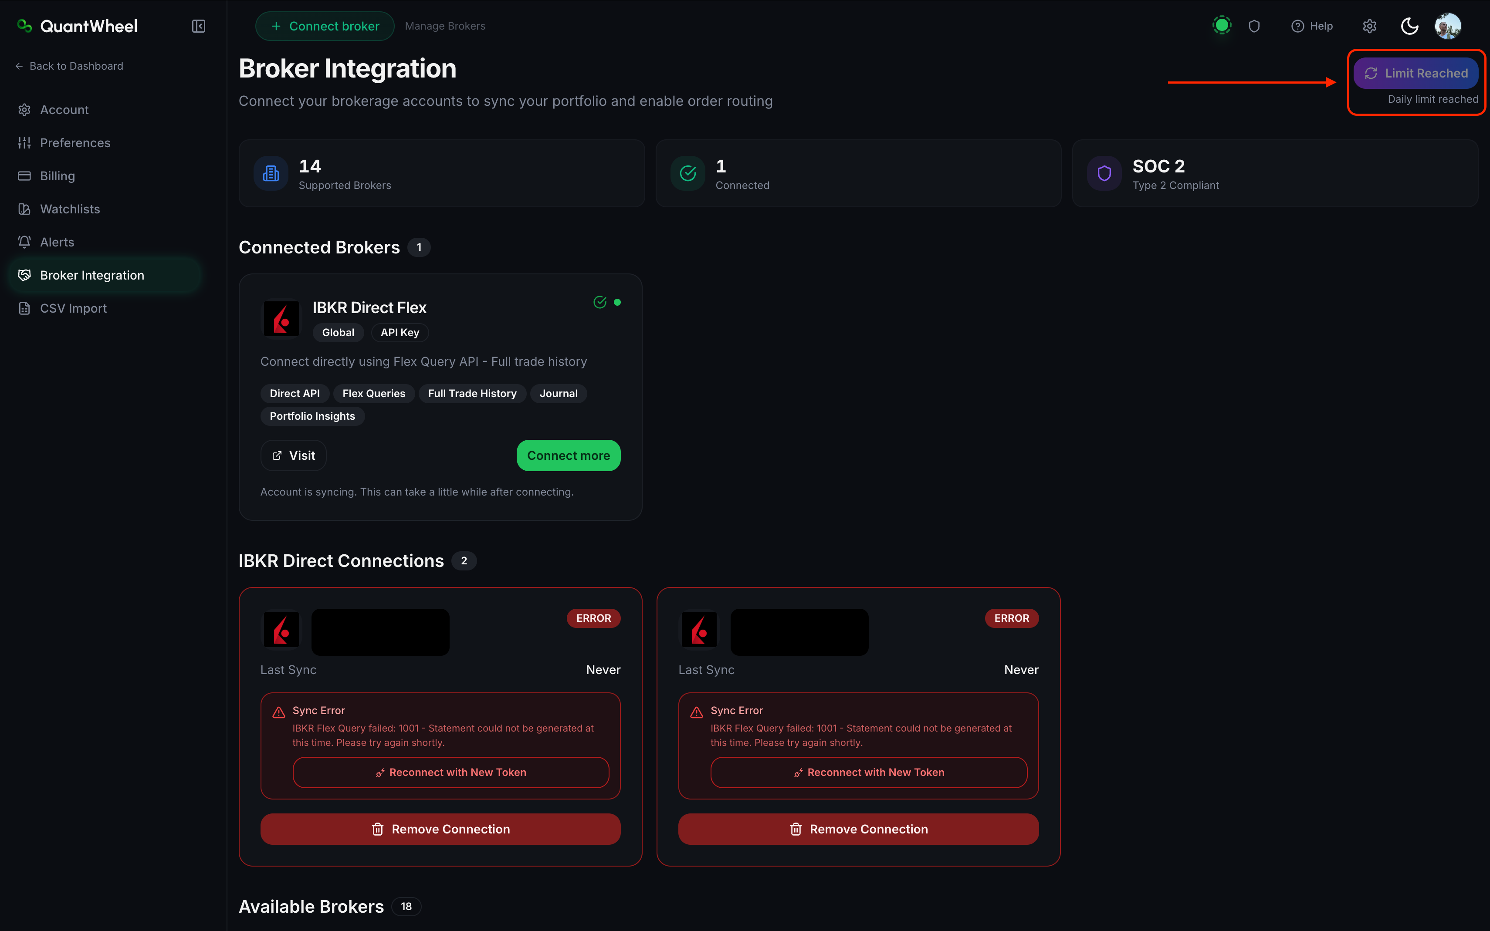The image size is (1490, 931).
Task: Click the SOC 2 heading text
Action: click(x=1158, y=166)
